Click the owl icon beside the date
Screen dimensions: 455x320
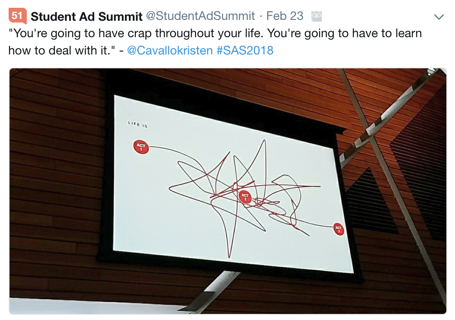coord(317,16)
